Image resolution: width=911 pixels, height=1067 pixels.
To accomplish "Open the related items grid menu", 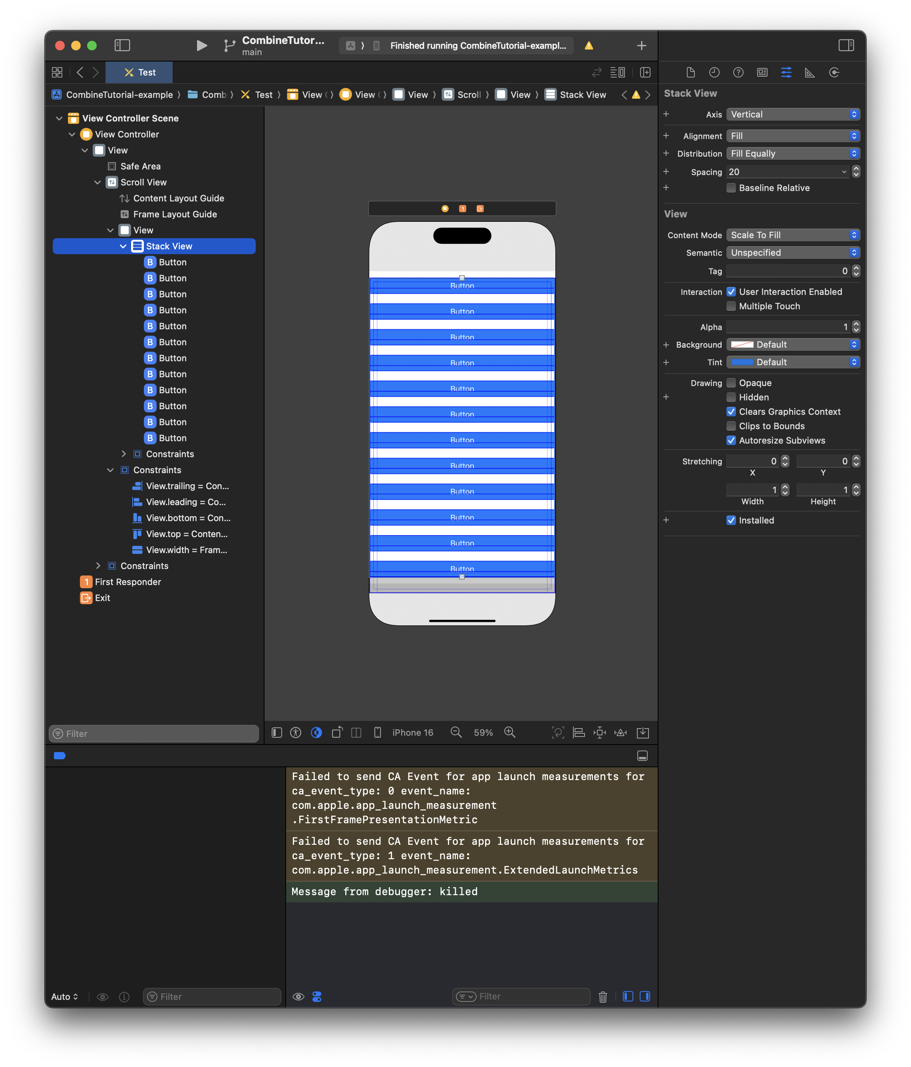I will click(57, 73).
